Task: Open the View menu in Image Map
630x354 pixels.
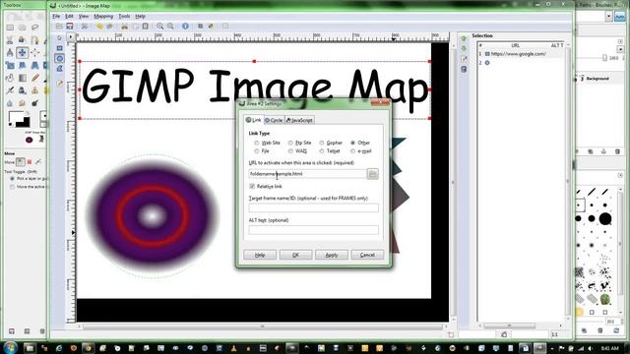Action: click(84, 17)
